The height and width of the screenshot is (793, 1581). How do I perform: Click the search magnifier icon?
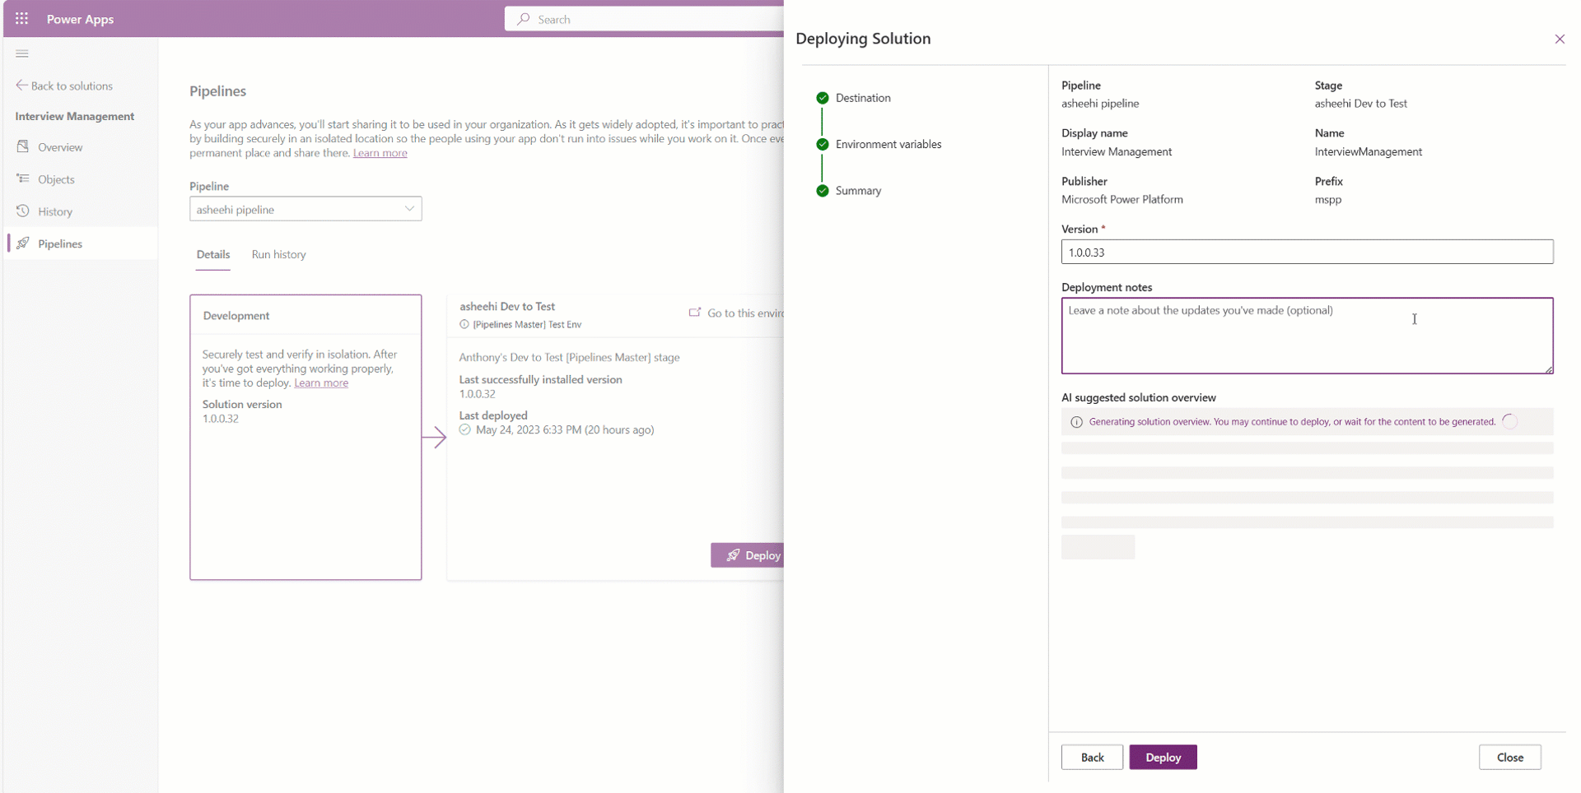tap(523, 18)
